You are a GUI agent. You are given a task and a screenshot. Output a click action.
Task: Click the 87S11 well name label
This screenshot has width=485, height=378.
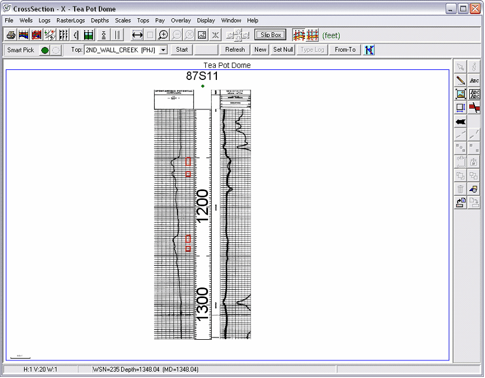202,76
